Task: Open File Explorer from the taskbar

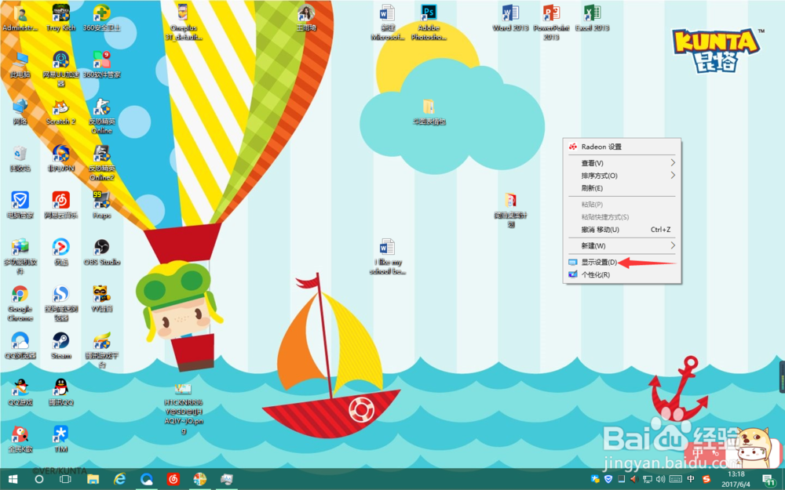Action: click(93, 479)
